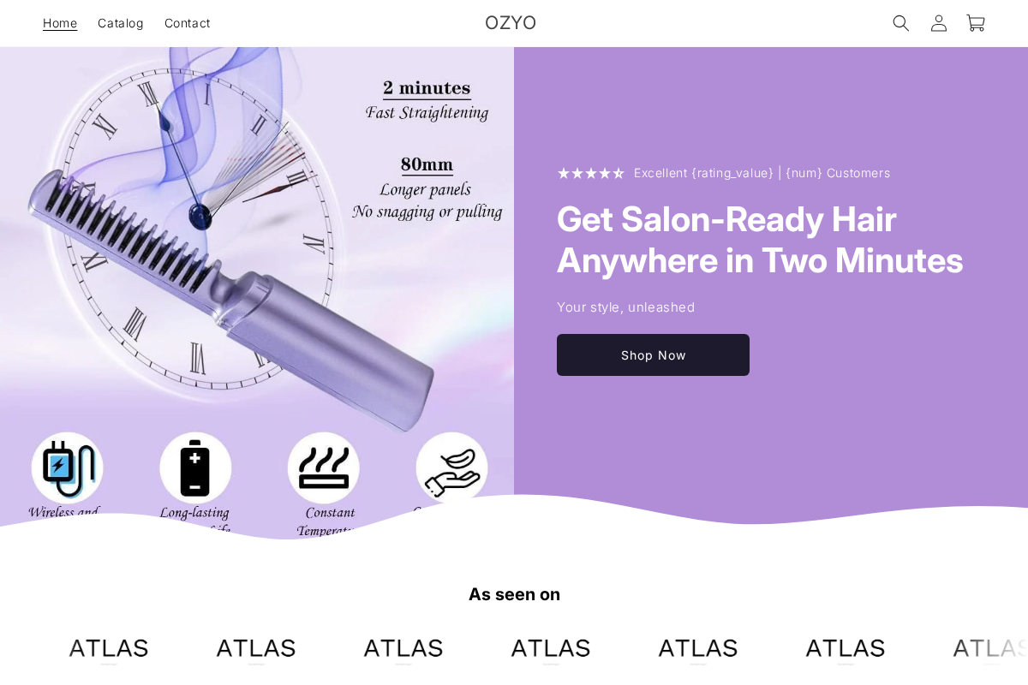The width and height of the screenshot is (1028, 685).
Task: Click the hand holding leaf icon
Action: pyautogui.click(x=451, y=468)
